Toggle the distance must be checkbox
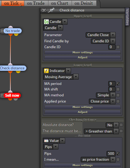Screen dimensions: 130x168 (x=121, y=131)
